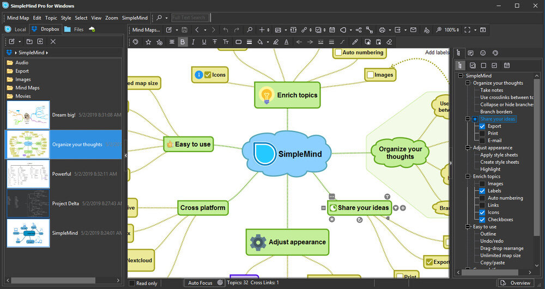Open the search options dropdown arrow
The image size is (545, 289).
(166, 18)
